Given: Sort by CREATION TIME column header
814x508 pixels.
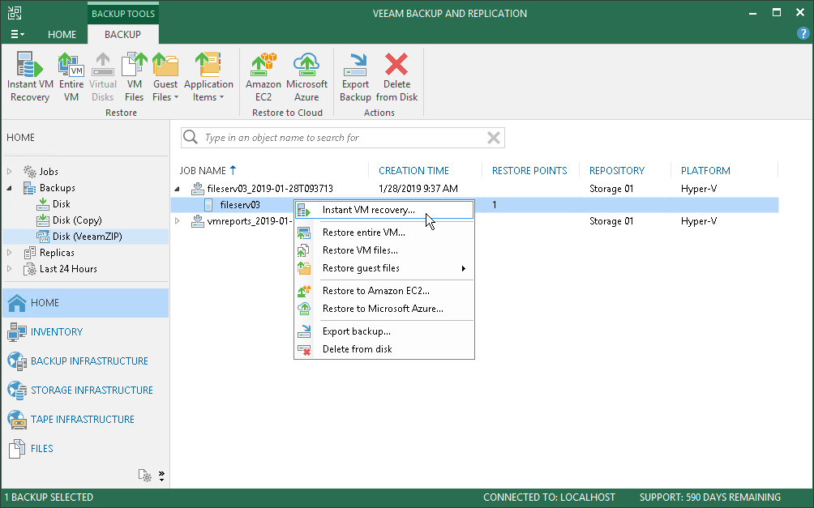Looking at the screenshot, I should 413,171.
